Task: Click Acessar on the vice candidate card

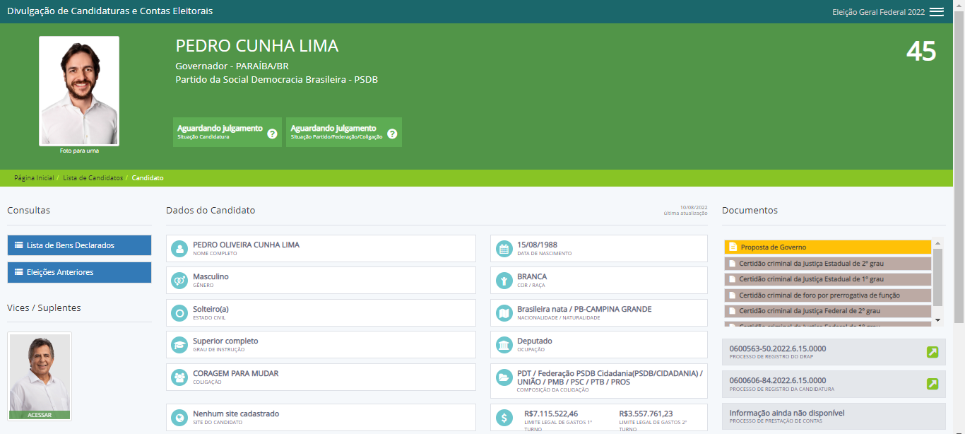Action: coord(40,416)
